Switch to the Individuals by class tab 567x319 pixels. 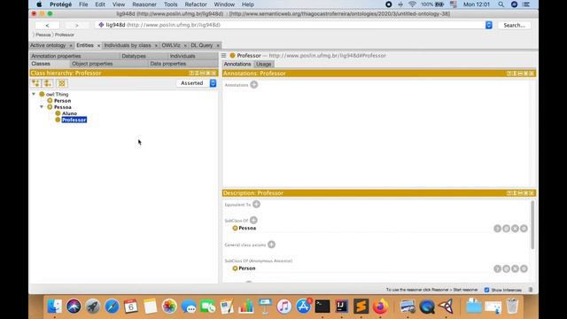click(x=128, y=45)
